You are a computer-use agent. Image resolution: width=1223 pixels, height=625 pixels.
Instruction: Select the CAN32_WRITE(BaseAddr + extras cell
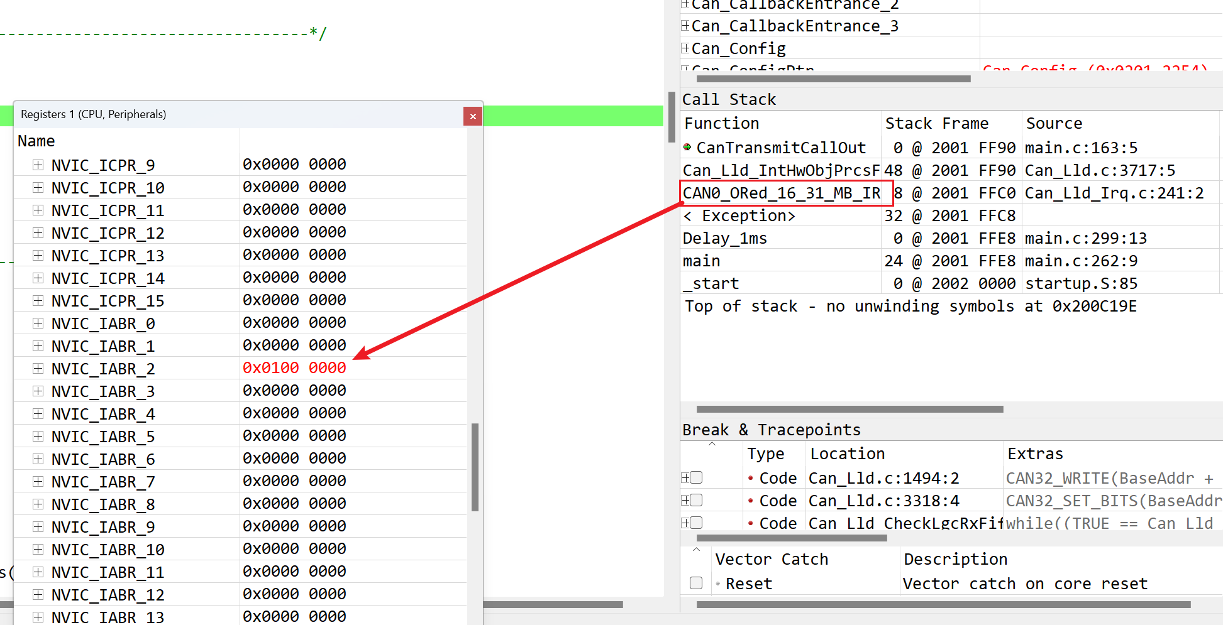coord(1110,478)
